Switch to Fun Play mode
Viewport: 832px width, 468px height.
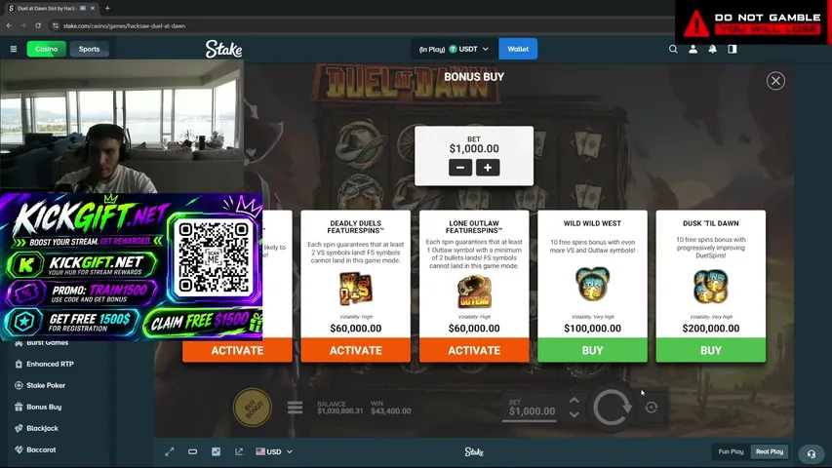731,451
